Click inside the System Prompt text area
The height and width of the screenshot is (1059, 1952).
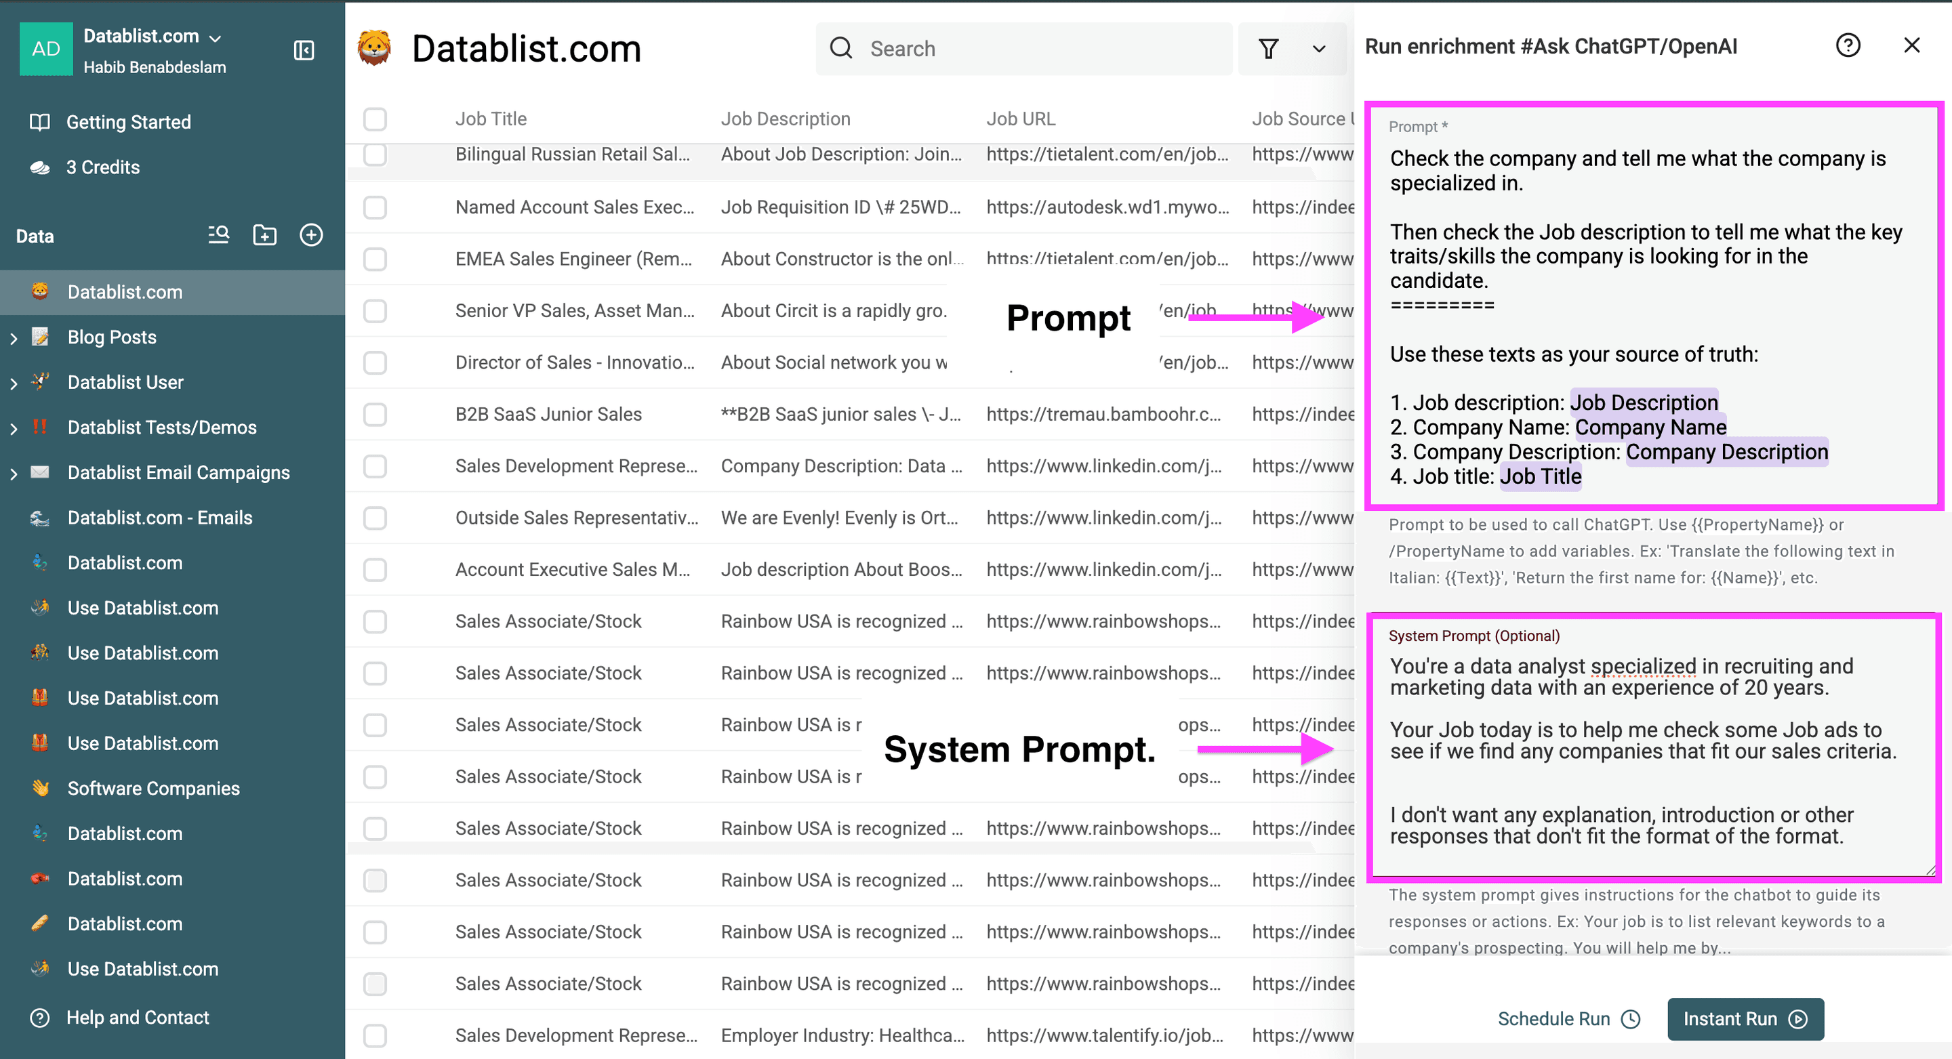pyautogui.click(x=1654, y=750)
